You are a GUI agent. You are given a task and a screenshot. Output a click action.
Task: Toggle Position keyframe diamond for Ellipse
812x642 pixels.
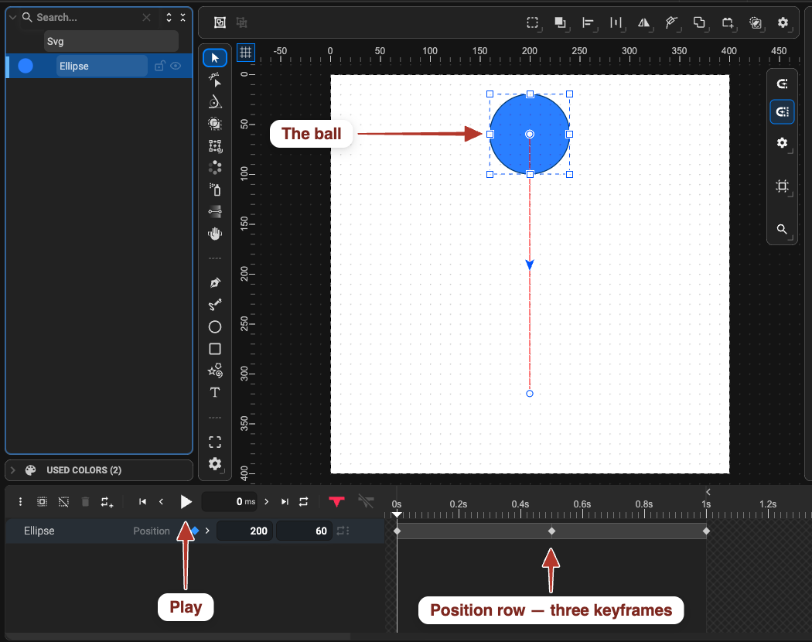[195, 531]
